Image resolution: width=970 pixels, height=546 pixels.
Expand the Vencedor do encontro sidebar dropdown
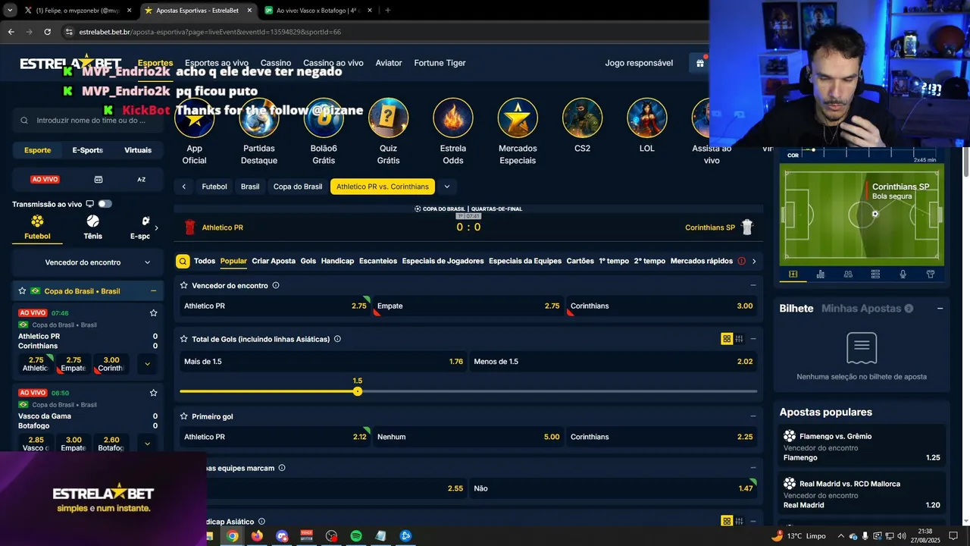(x=88, y=262)
